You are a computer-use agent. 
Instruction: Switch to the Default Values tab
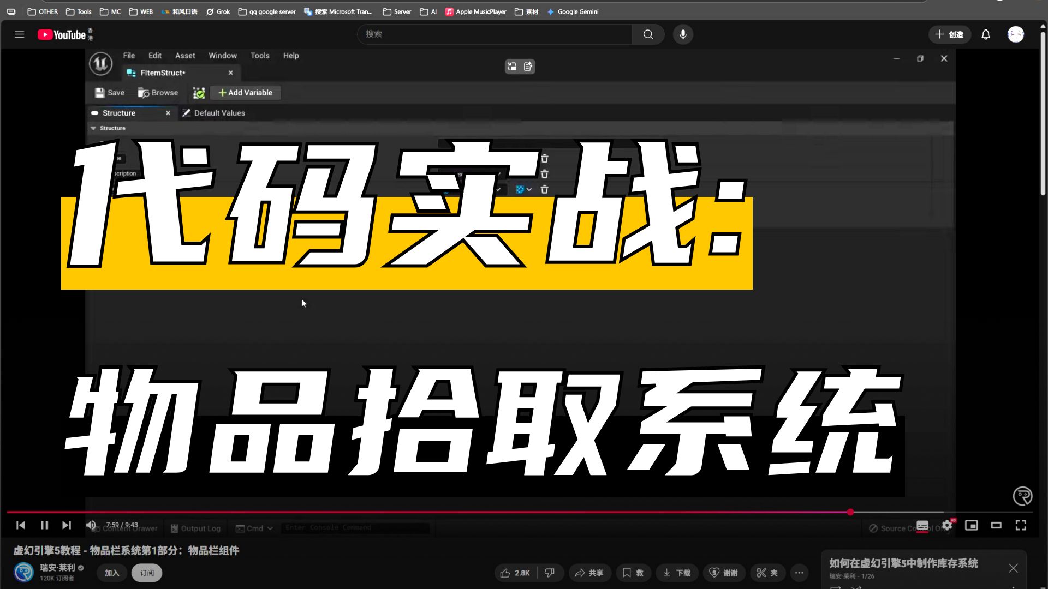click(x=213, y=113)
